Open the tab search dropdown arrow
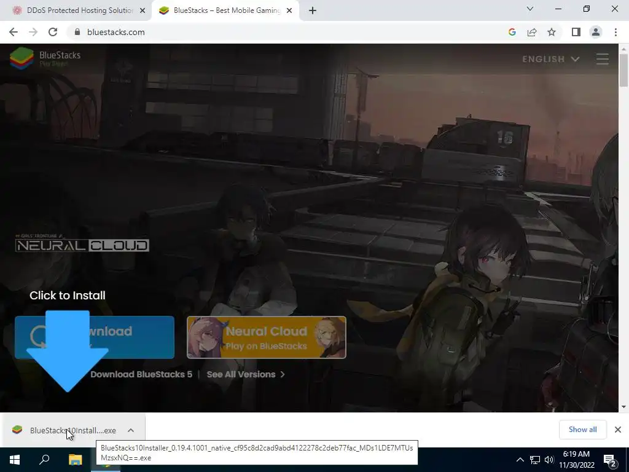The height and width of the screenshot is (472, 629). click(x=530, y=9)
